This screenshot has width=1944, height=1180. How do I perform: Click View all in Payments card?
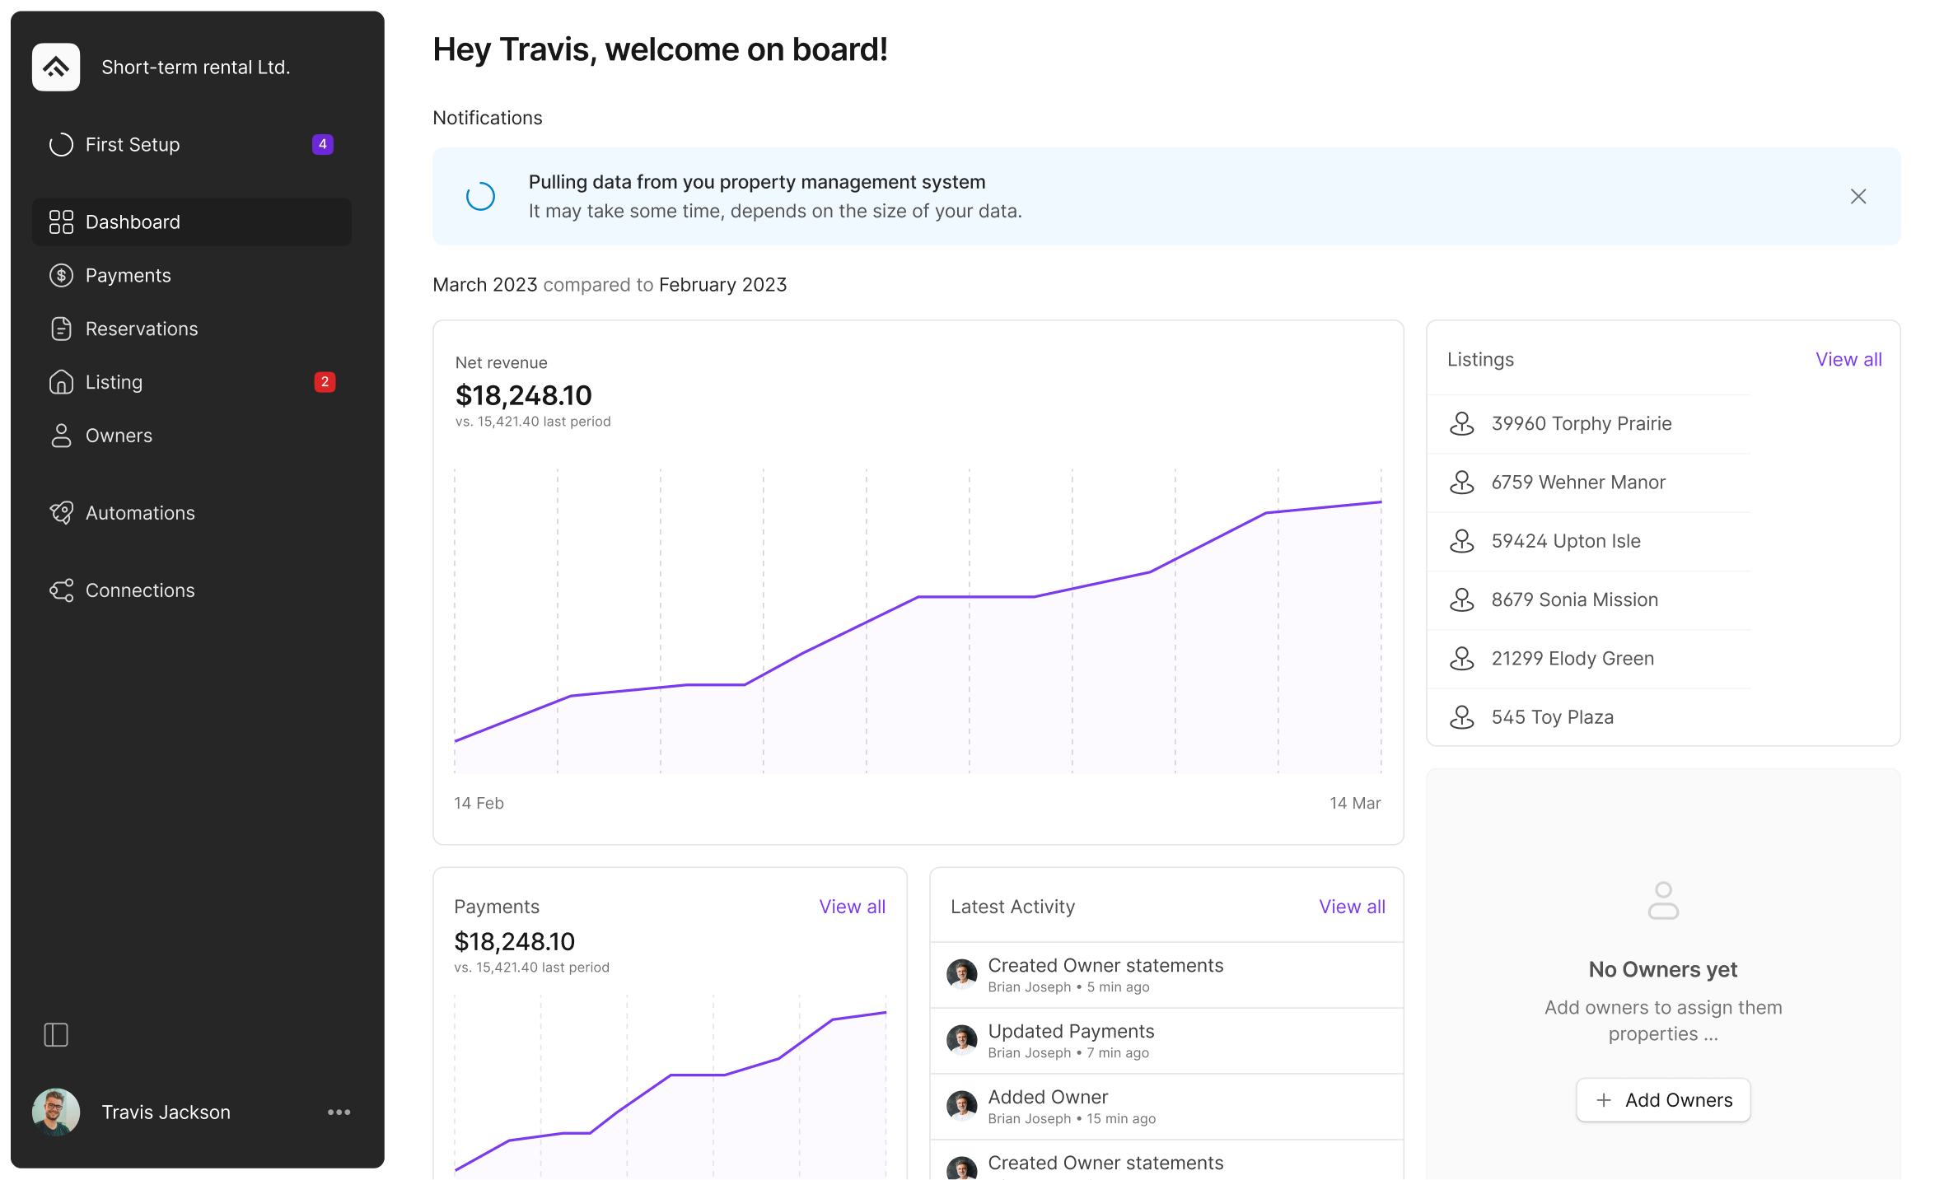click(x=852, y=907)
